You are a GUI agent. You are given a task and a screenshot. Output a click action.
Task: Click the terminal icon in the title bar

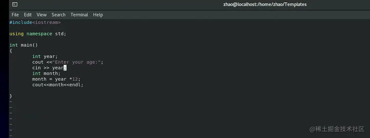tap(15, 4)
